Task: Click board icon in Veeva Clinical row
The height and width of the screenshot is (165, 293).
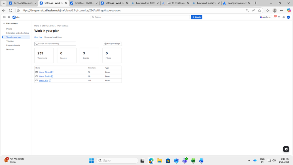Action: coord(37,72)
